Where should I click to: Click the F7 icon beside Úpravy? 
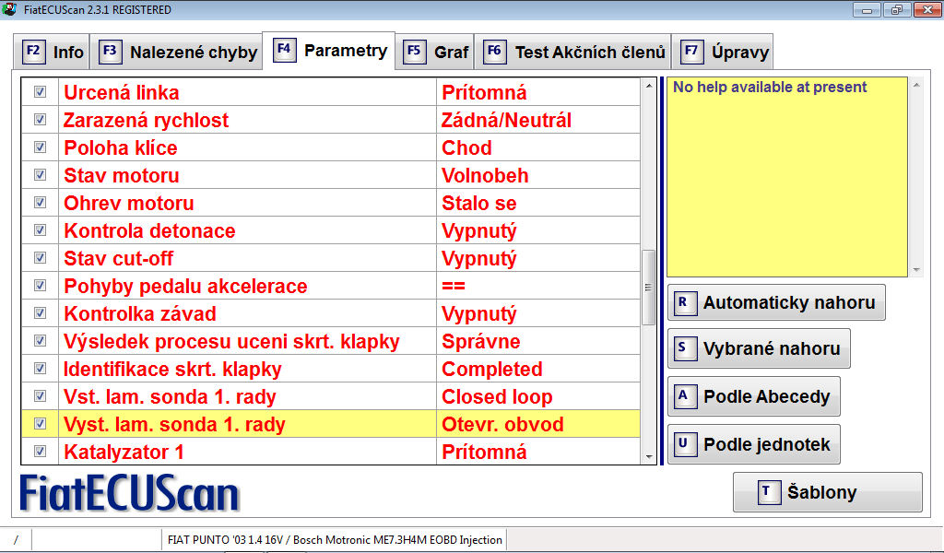[x=691, y=52]
